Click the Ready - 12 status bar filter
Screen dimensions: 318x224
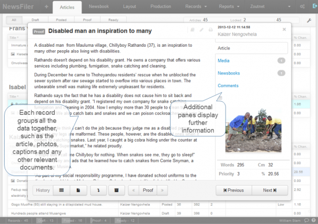click(125, 221)
